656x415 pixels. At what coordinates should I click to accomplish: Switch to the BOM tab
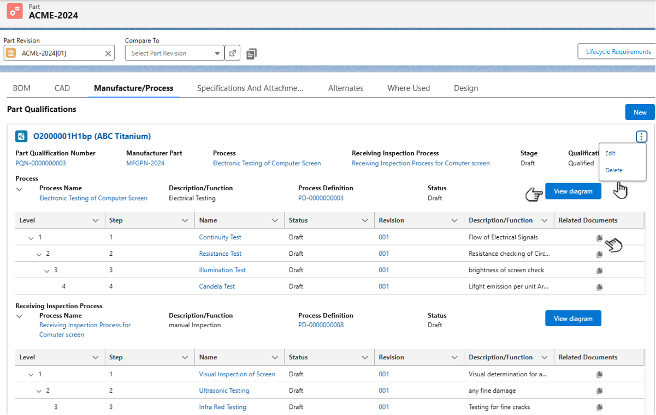21,88
